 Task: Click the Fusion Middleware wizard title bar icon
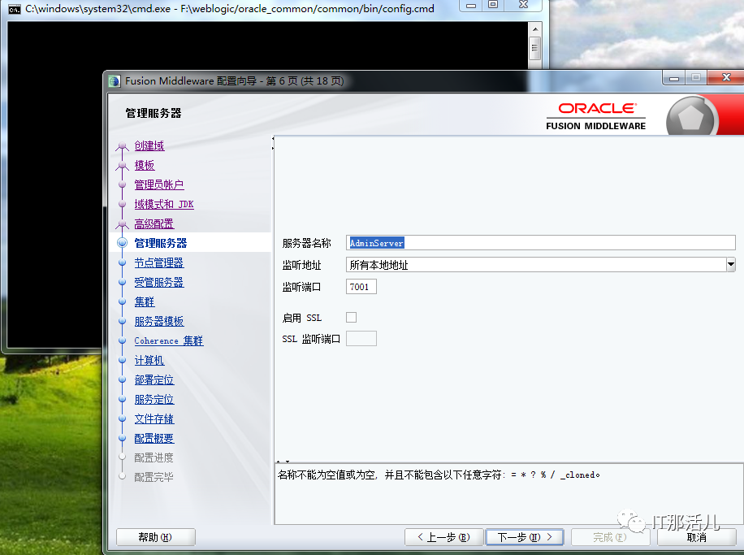pyautogui.click(x=115, y=81)
